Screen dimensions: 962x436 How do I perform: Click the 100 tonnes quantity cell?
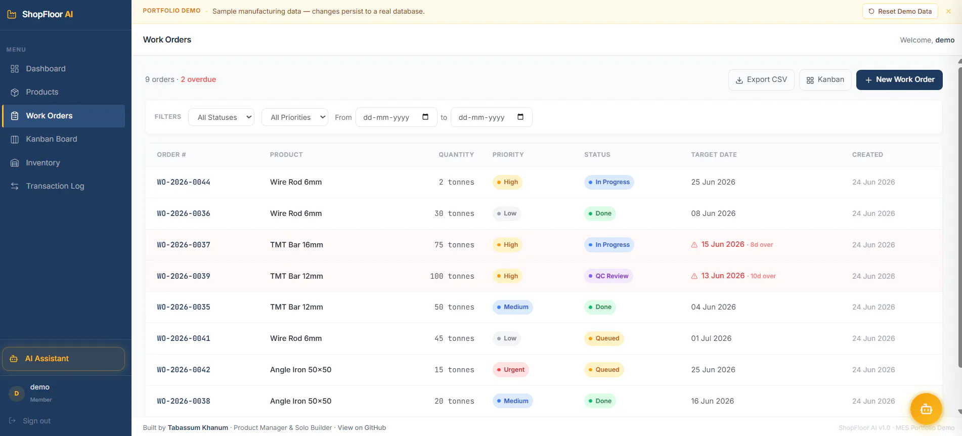click(452, 276)
